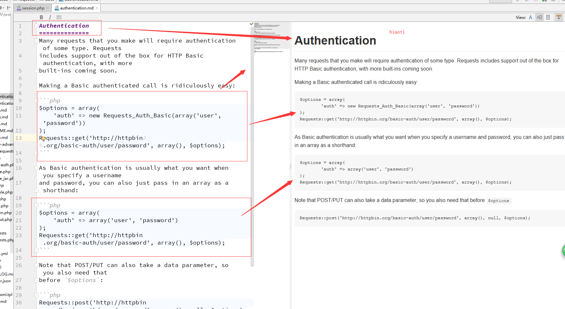This screenshot has width=565, height=309.
Task: Switch to session.php tab
Action: click(33, 8)
